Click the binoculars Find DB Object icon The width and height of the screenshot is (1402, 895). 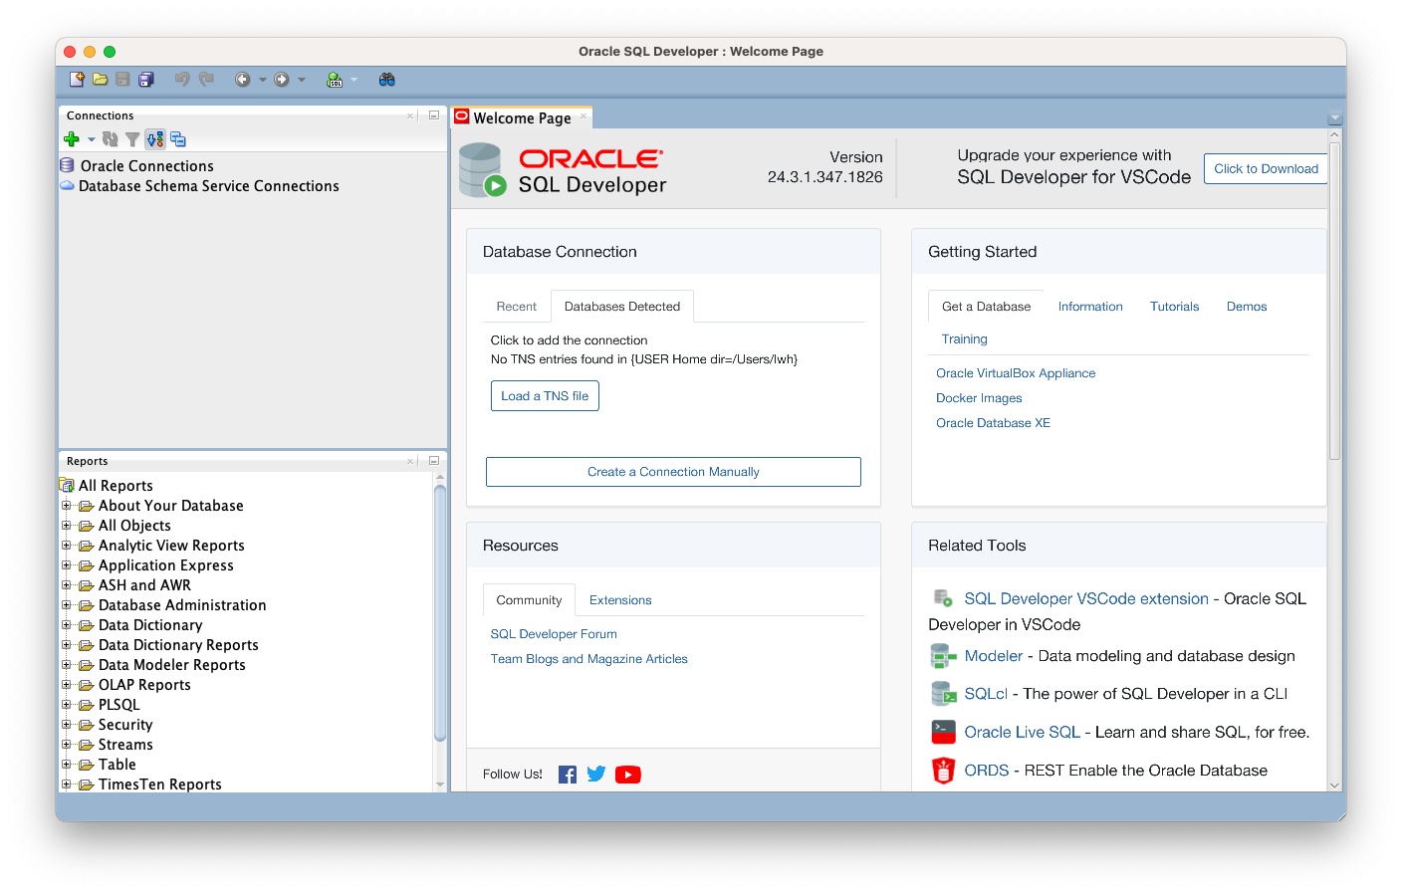[x=387, y=80]
